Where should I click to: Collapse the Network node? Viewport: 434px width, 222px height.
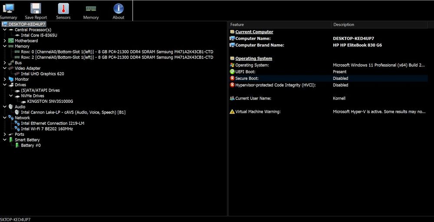pos(5,118)
